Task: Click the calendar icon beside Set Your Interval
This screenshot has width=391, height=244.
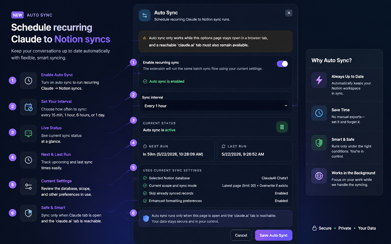Action: pyautogui.click(x=28, y=107)
